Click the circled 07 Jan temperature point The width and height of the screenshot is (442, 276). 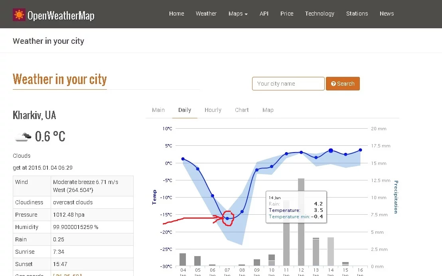point(227,218)
